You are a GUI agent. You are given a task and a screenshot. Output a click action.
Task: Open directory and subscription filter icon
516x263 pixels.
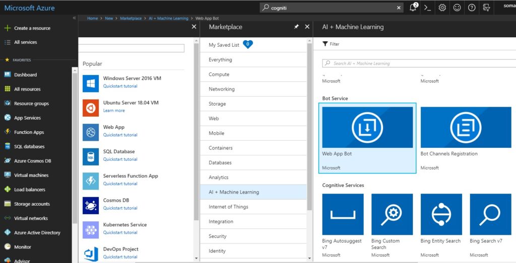[x=486, y=8]
